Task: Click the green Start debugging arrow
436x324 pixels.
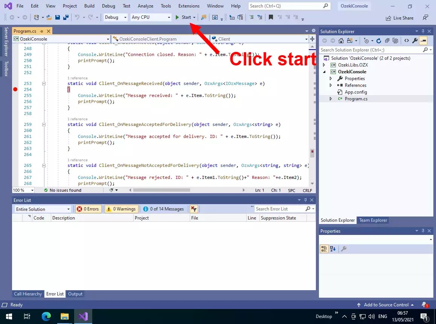Action: tap(177, 17)
